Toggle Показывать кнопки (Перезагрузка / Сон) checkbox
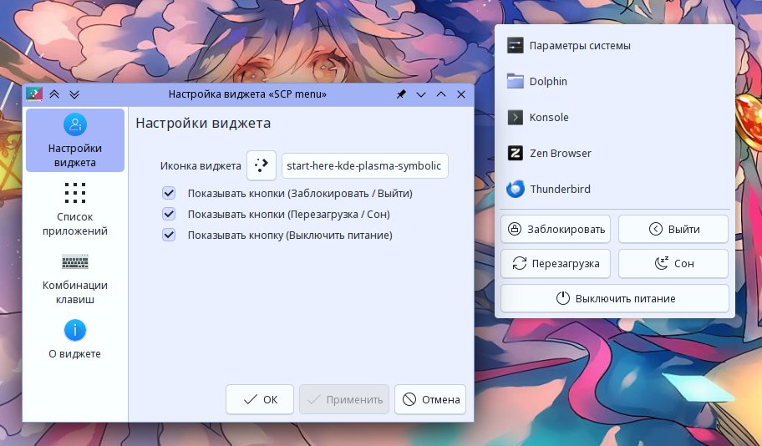 click(169, 214)
